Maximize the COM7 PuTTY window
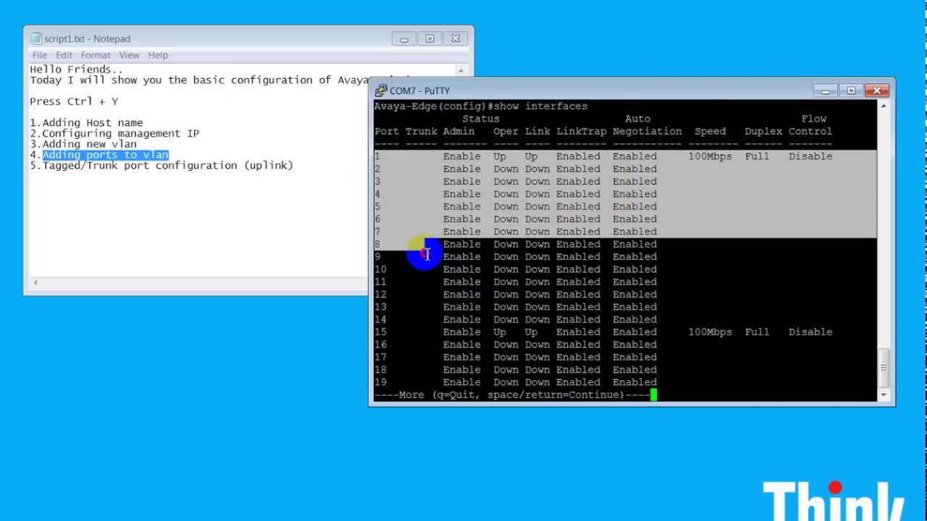This screenshot has height=521, width=927. tap(851, 90)
